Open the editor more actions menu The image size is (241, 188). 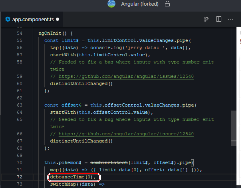tap(230, 19)
